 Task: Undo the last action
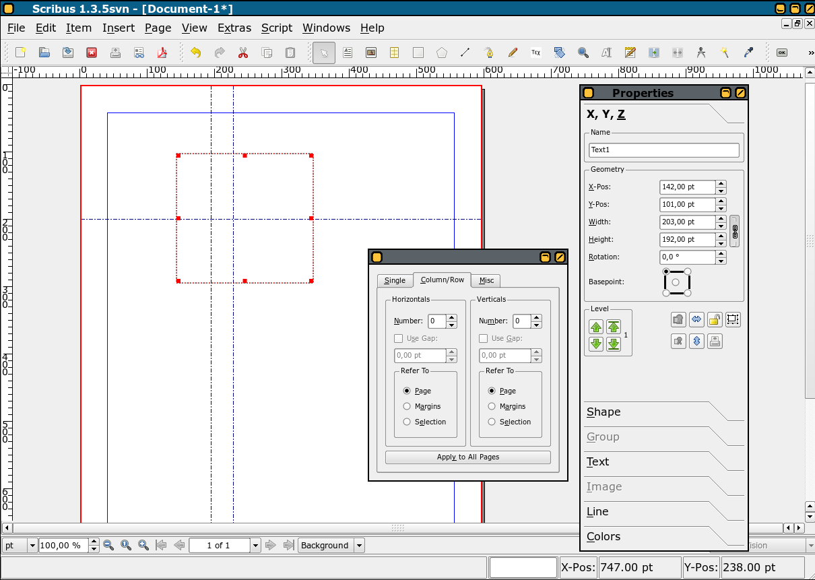[196, 53]
